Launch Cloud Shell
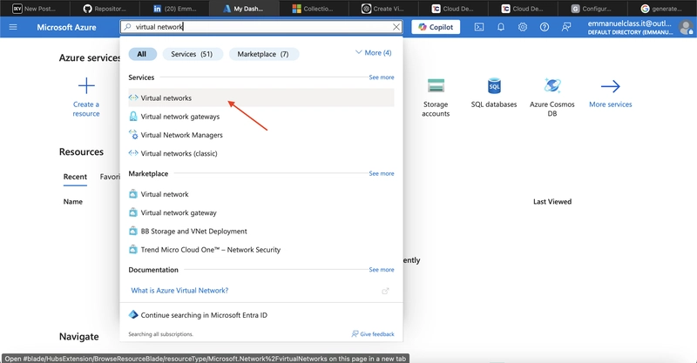Viewport: 697px width, 363px height. (x=478, y=27)
